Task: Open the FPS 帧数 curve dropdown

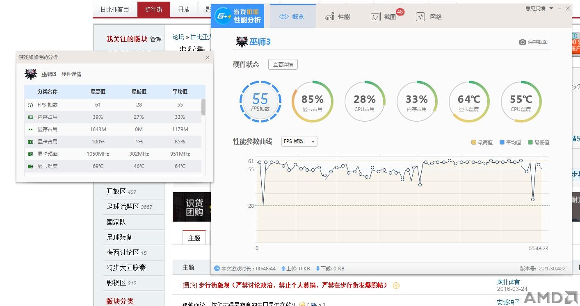Action: point(299,141)
